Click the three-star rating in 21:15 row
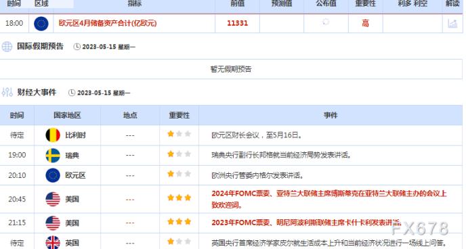The width and height of the screenshot is (466, 249). (179, 221)
